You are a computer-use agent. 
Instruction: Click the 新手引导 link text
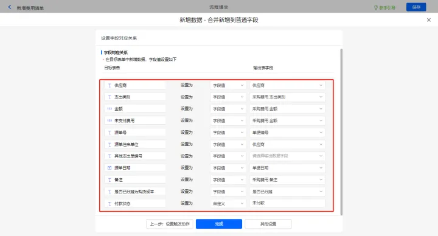(387, 8)
